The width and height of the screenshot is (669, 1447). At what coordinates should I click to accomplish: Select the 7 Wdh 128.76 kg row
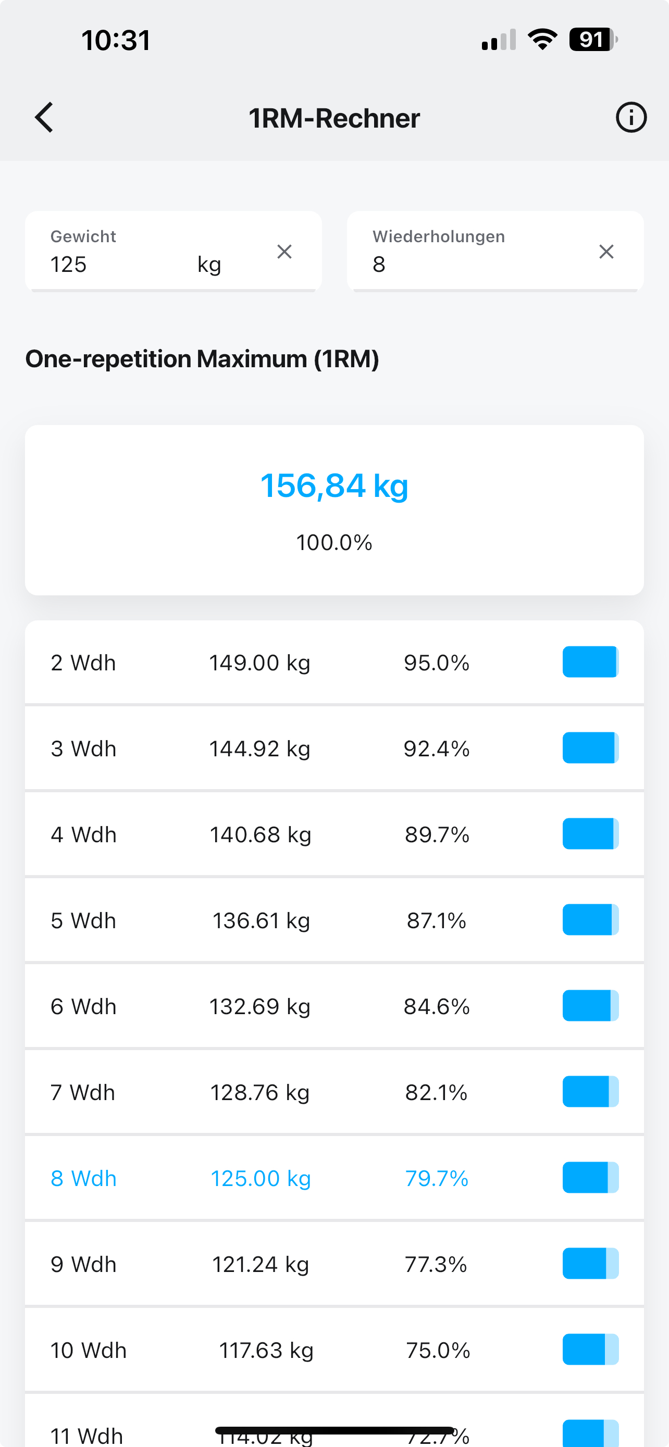[x=334, y=1092]
